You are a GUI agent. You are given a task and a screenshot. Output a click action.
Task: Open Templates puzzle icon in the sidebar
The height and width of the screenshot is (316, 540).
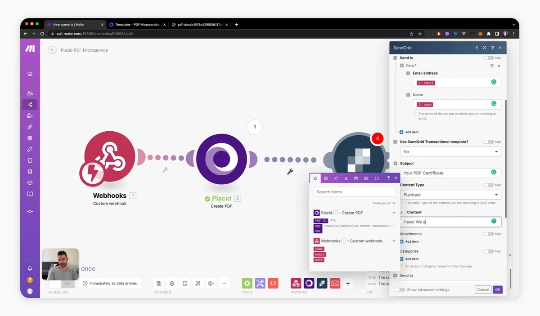pyautogui.click(x=30, y=116)
